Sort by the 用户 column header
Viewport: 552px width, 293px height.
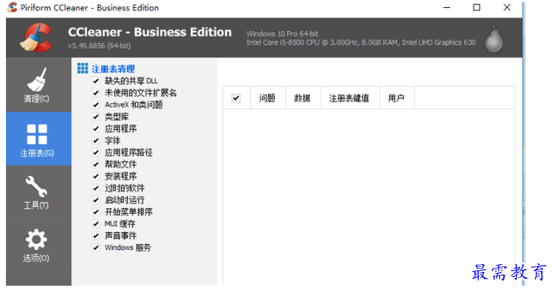[x=397, y=98]
